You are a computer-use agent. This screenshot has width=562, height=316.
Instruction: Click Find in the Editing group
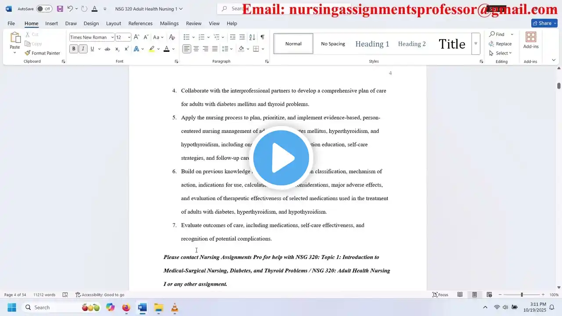[497, 34]
